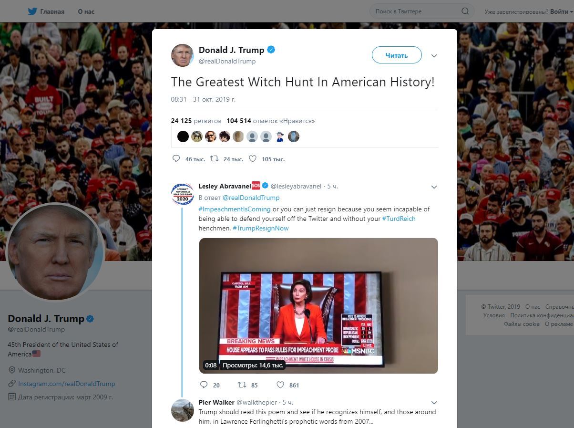The height and width of the screenshot is (428, 574).
Task: Click the Поиск в Твиттере search field
Action: pyautogui.click(x=417, y=11)
